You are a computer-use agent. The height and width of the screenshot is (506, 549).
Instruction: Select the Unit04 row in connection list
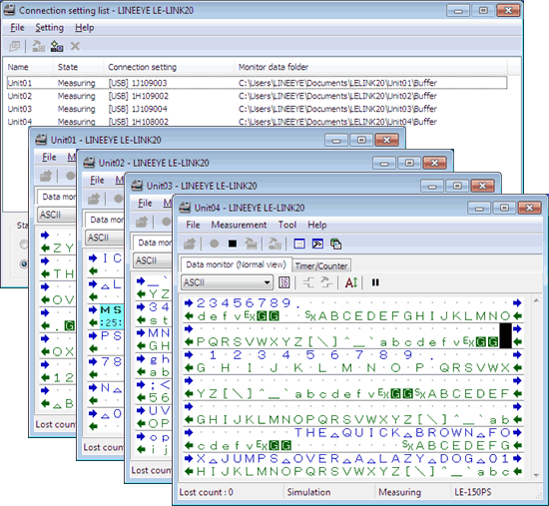coord(257,122)
